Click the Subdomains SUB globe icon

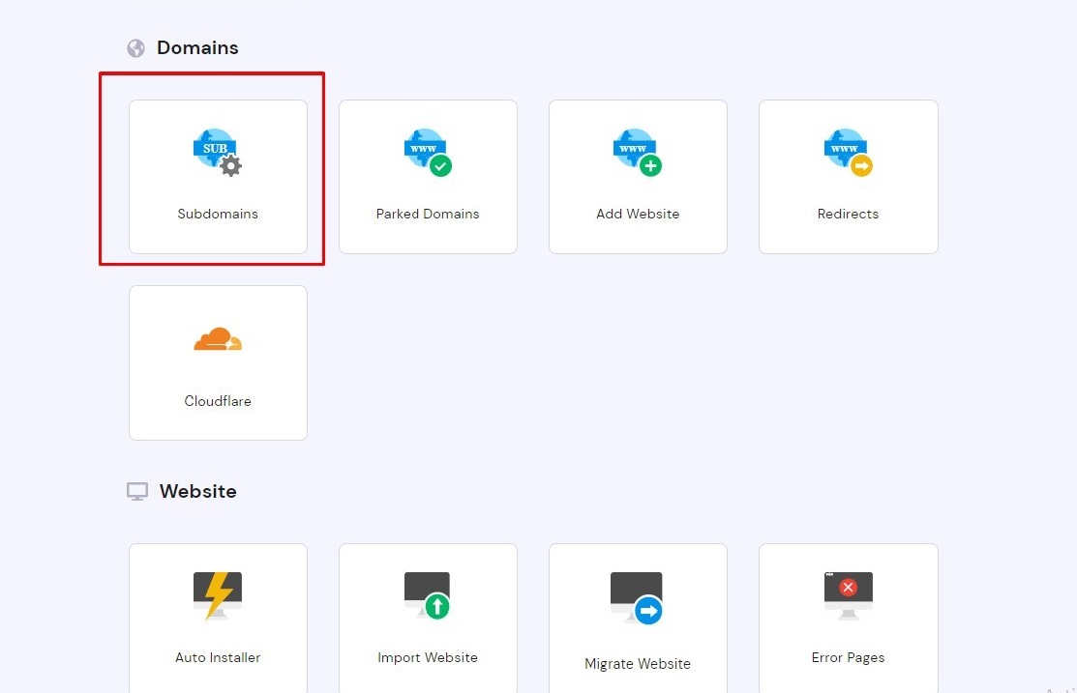(x=217, y=152)
